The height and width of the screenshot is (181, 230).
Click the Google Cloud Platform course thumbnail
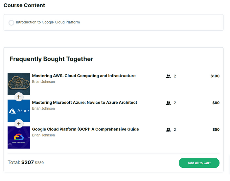(x=19, y=137)
